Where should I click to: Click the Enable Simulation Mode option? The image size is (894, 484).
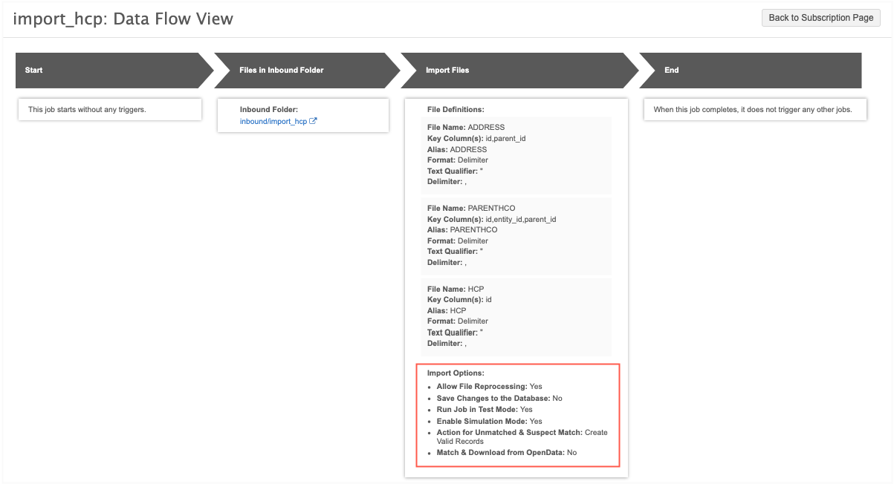point(489,422)
